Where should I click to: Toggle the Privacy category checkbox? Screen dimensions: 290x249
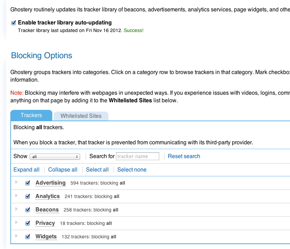(x=28, y=224)
